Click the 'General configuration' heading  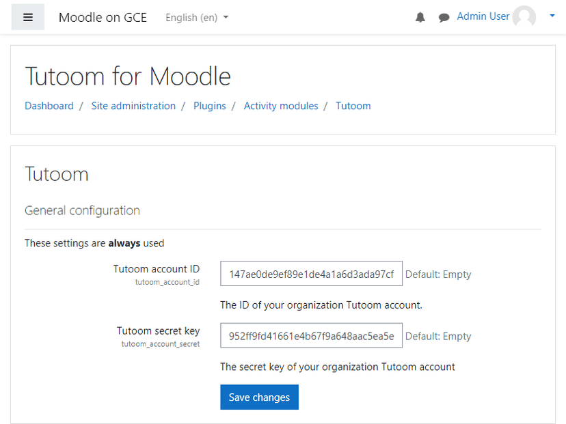coord(82,210)
